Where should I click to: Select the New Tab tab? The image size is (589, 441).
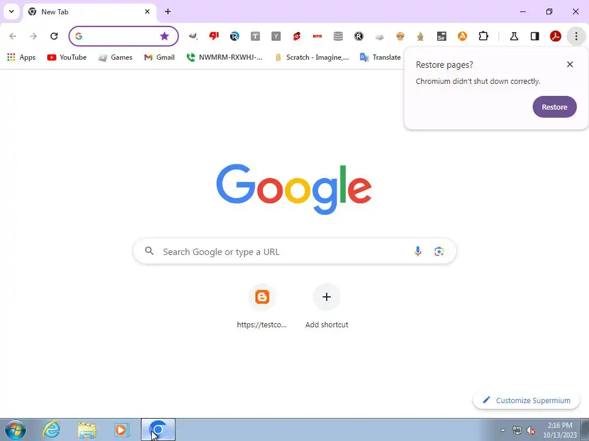(x=89, y=11)
